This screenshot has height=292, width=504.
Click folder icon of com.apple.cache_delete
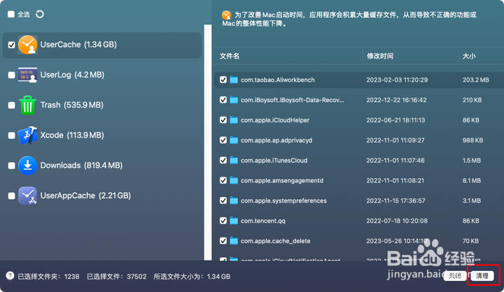234,241
